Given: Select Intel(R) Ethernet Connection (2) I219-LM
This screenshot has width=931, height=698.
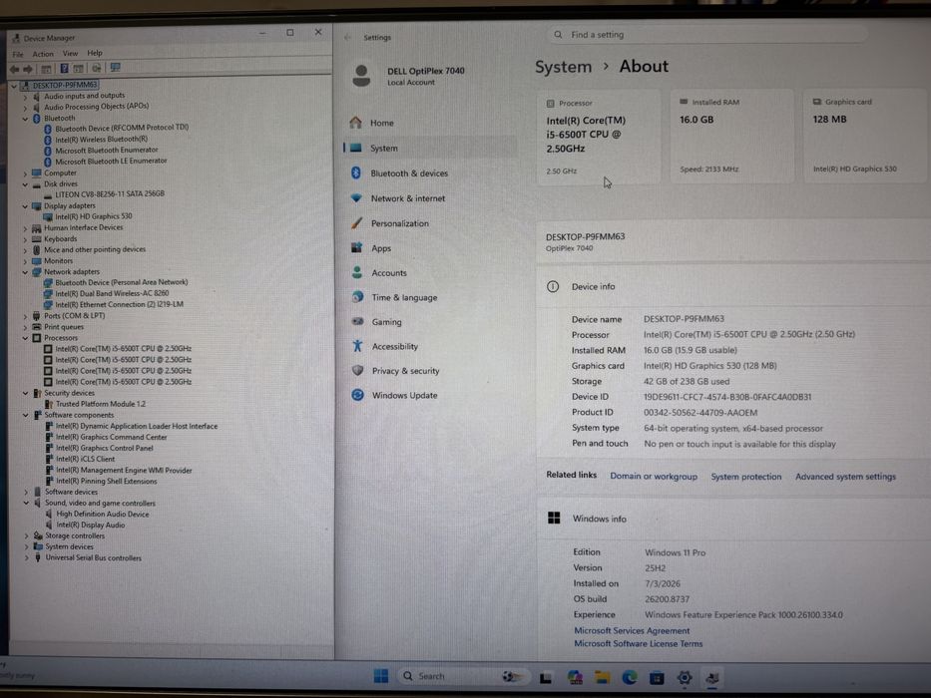Looking at the screenshot, I should [x=119, y=304].
